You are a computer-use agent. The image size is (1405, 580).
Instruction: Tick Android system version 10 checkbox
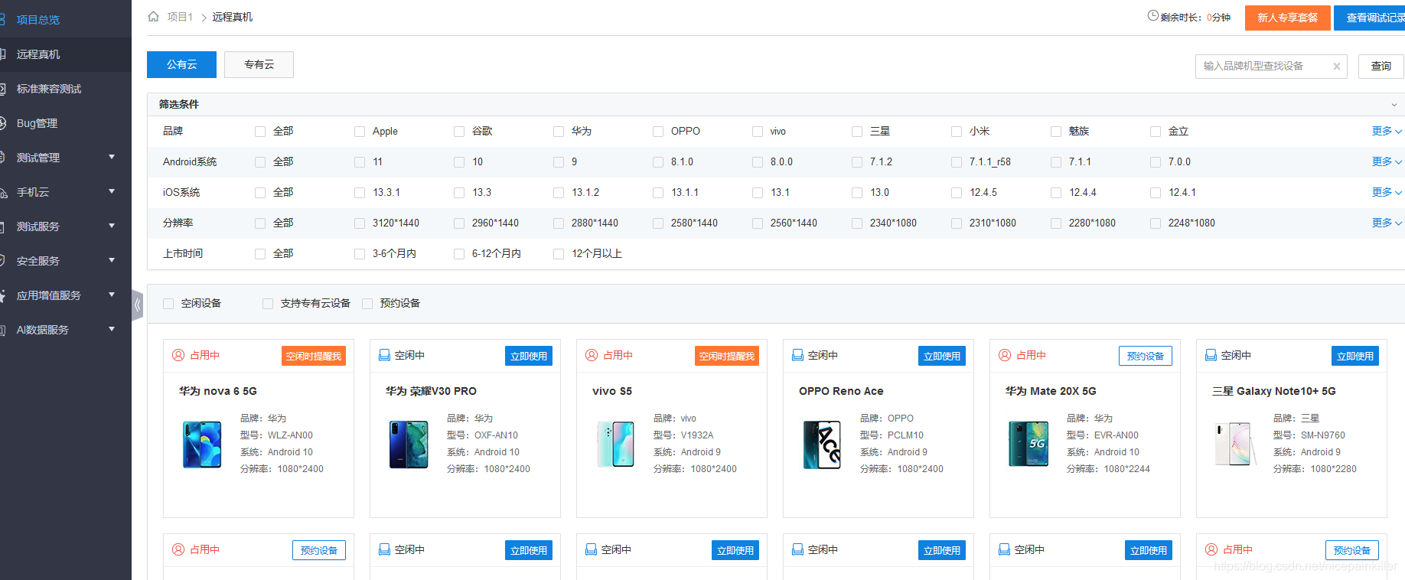coord(459,162)
